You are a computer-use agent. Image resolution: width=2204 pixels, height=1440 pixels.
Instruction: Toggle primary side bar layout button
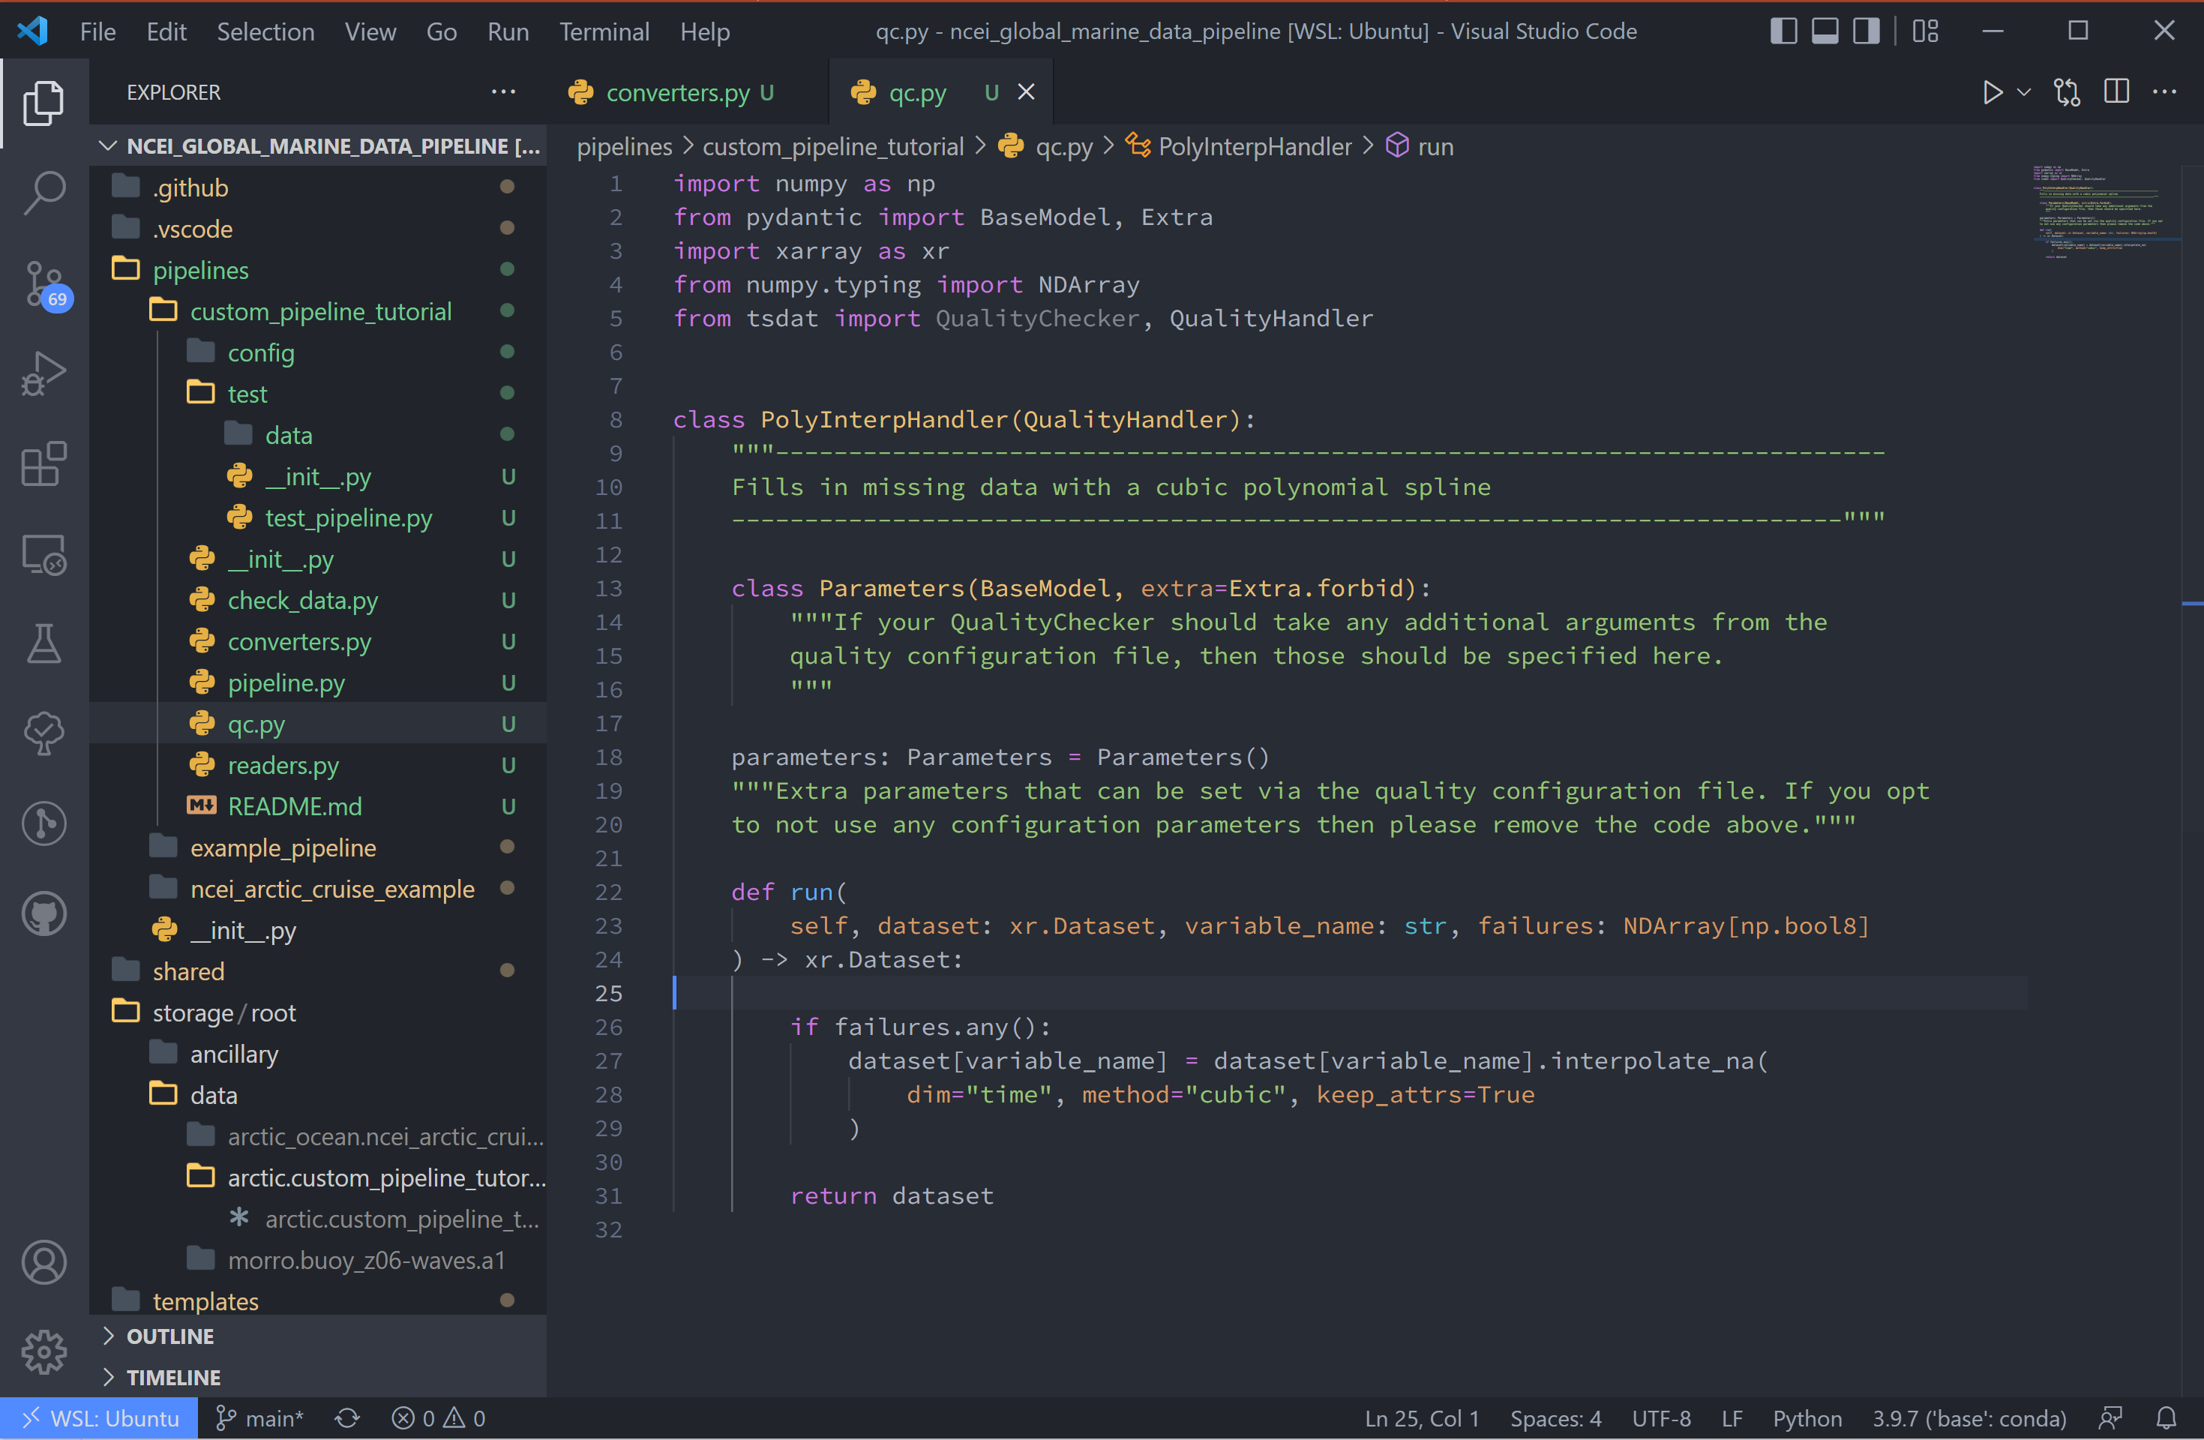click(x=1783, y=31)
